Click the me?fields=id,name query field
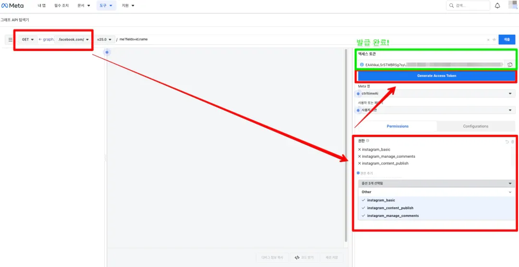This screenshot has width=519, height=267. point(301,39)
